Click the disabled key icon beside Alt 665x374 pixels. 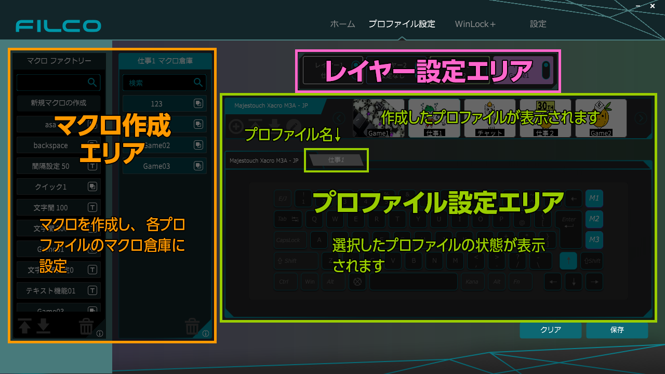click(357, 282)
